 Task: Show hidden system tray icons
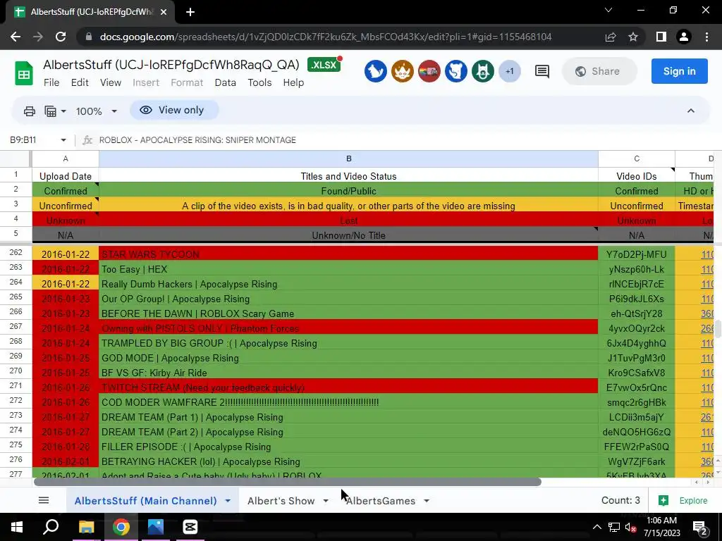click(596, 527)
